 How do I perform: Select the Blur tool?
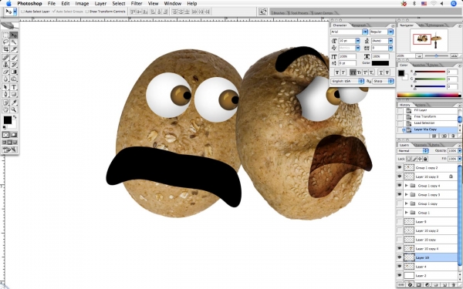(5, 79)
